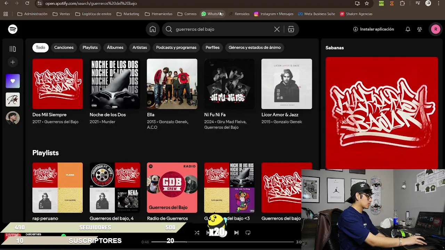The width and height of the screenshot is (445, 250).
Task: Open Guerreros del bajo <3 playlist cover
Action: [229, 187]
